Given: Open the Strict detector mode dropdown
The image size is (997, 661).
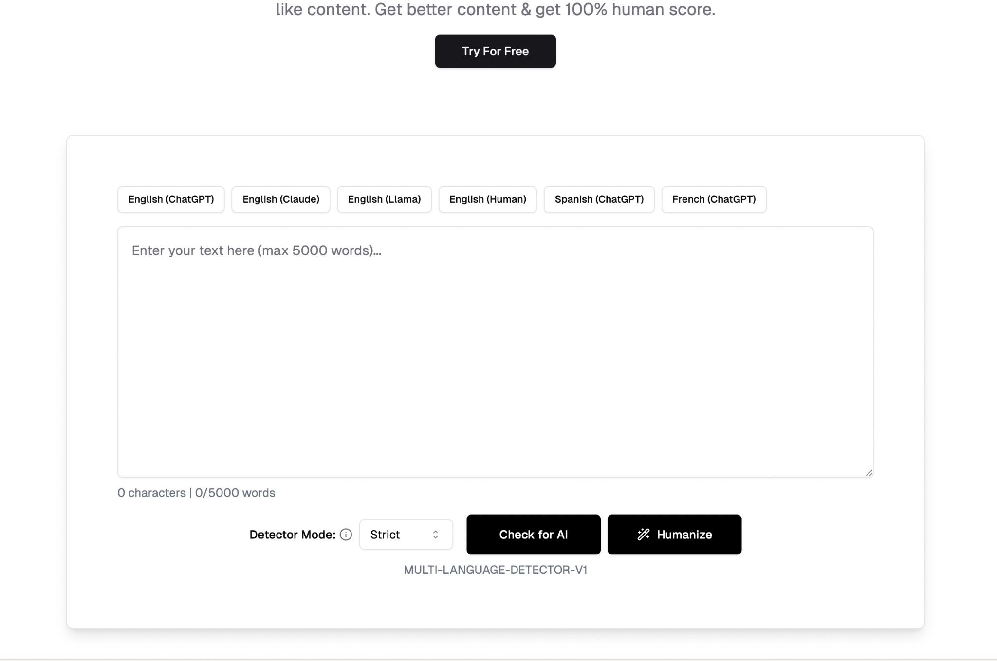Looking at the screenshot, I should coord(406,535).
